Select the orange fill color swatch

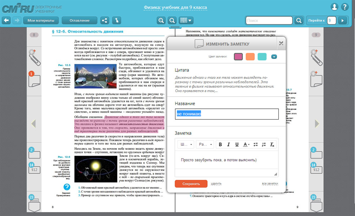tap(250, 57)
